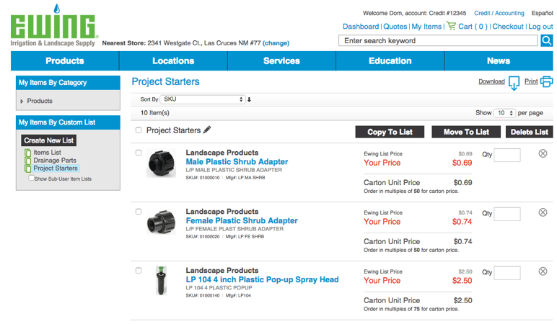Screen dimensions: 557x324
Task: Open the Sort By SKU dropdown
Action: [x=203, y=99]
